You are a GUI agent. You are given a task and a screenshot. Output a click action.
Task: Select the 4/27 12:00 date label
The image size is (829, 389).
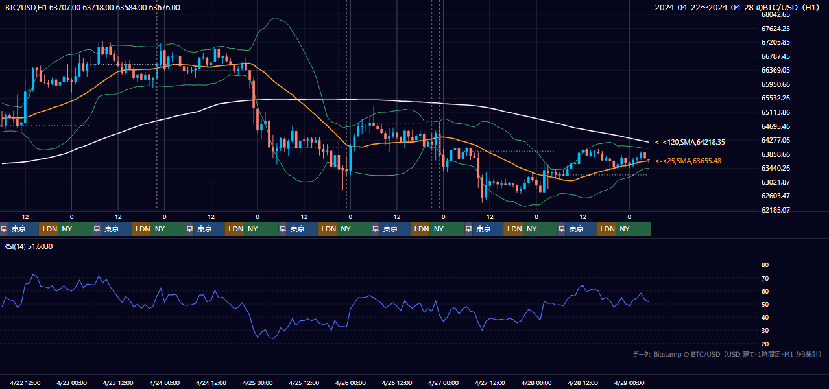click(x=490, y=383)
